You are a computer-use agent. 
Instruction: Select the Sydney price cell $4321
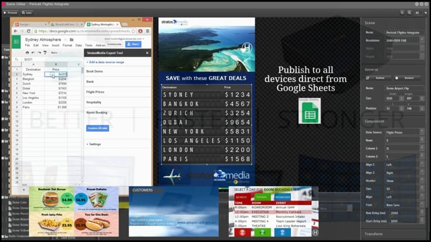pos(56,74)
